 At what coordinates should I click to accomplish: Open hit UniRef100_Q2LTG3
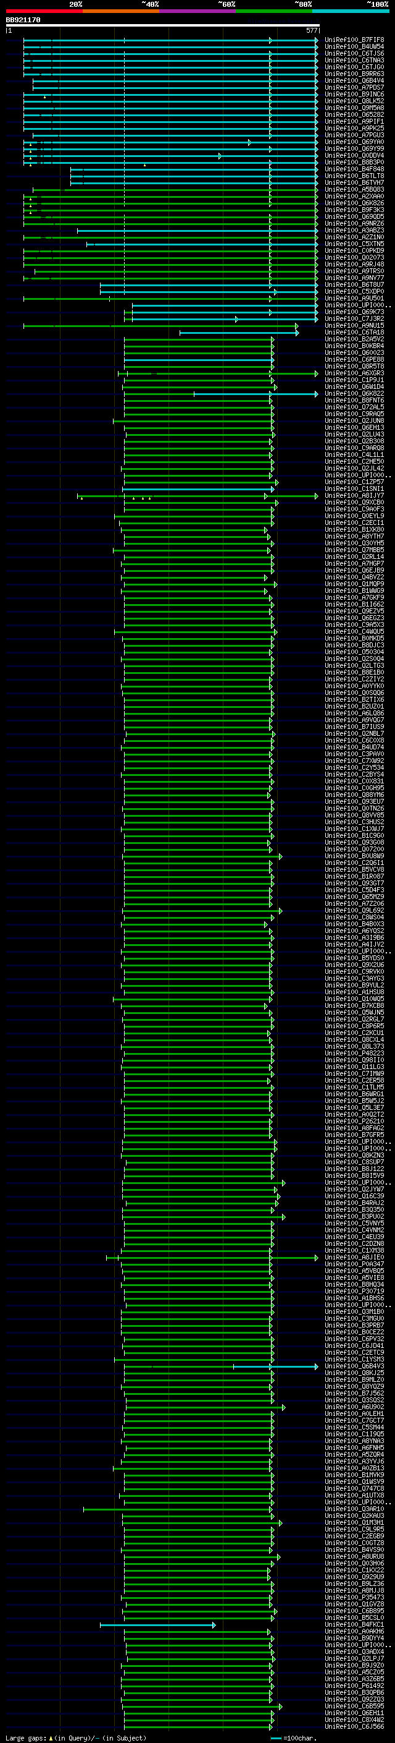click(354, 666)
